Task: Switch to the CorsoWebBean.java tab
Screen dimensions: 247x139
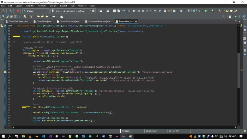Action: coord(17,22)
